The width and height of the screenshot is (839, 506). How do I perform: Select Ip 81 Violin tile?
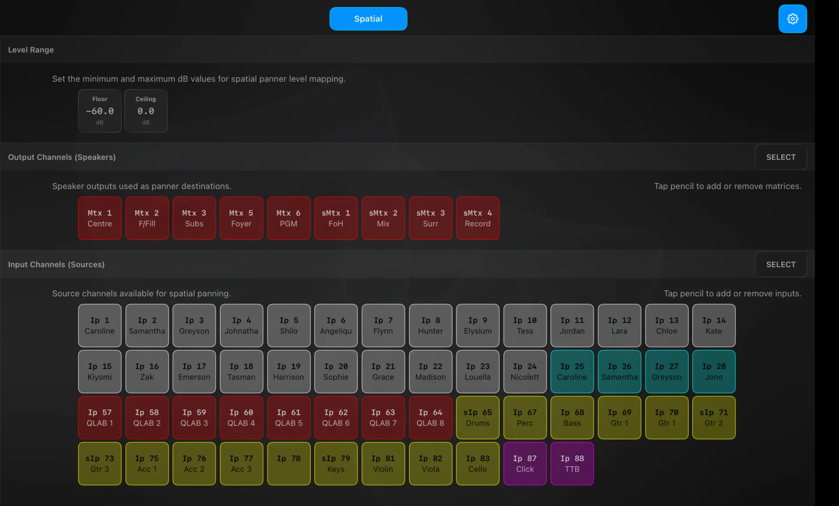(383, 464)
